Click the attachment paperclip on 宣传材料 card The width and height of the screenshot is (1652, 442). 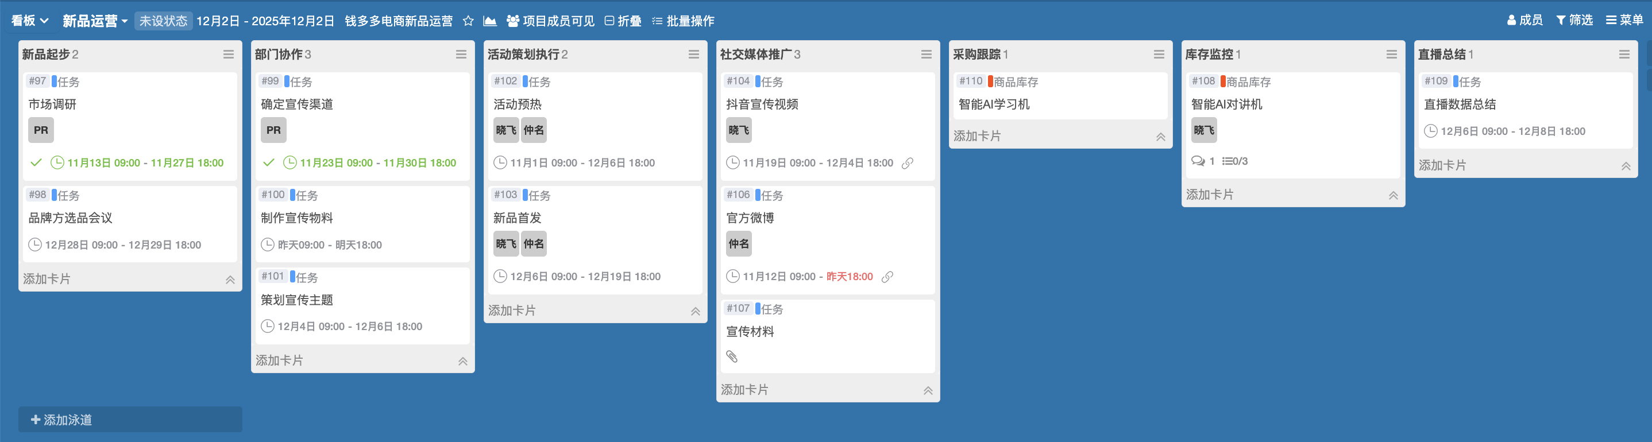(x=732, y=357)
